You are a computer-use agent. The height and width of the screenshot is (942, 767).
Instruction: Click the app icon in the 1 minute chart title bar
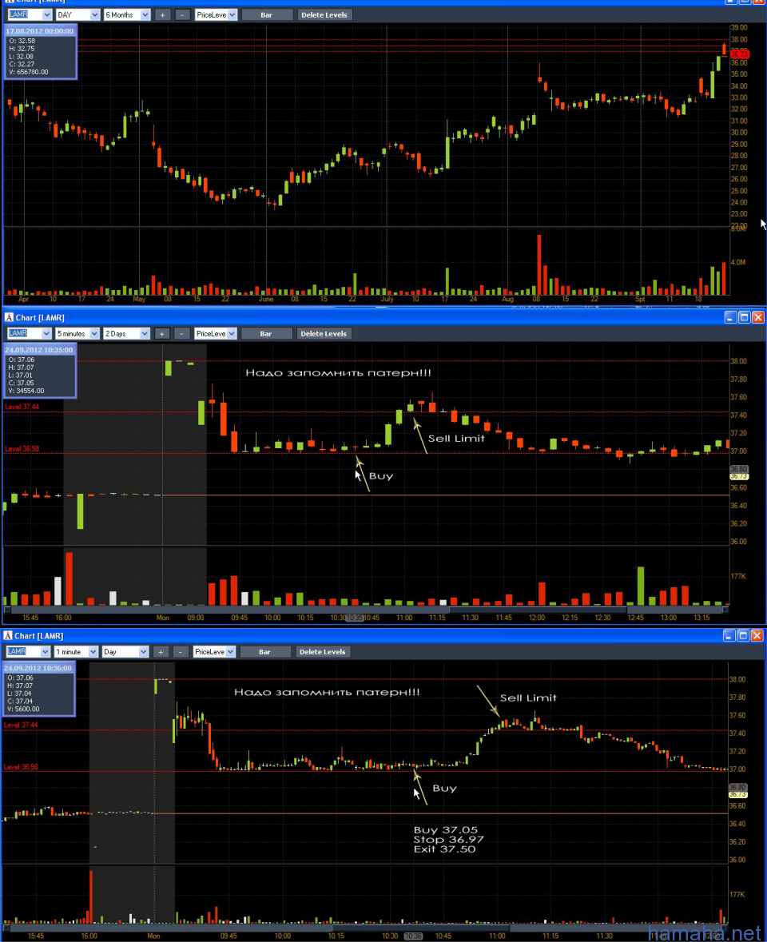tap(8, 636)
